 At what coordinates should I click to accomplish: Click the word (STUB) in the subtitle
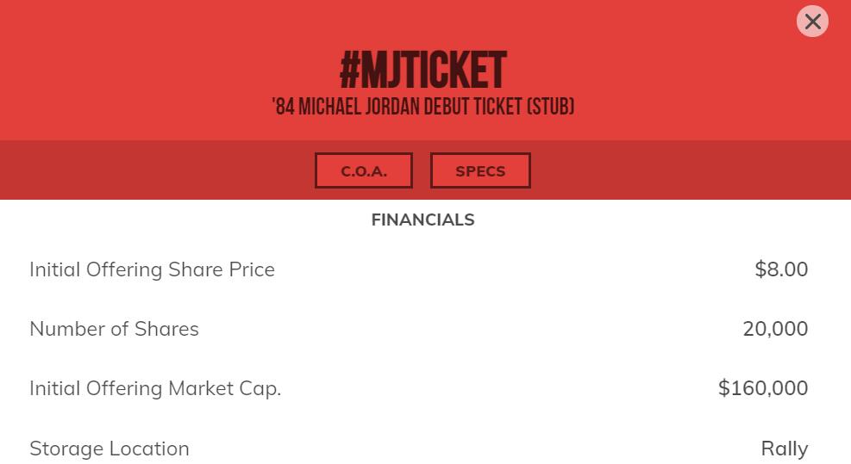click(551, 107)
